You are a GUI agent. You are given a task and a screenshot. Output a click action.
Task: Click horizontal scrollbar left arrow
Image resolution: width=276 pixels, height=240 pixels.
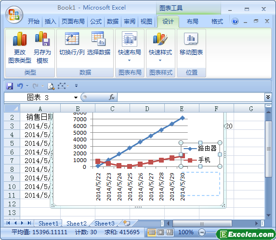coord(168,223)
